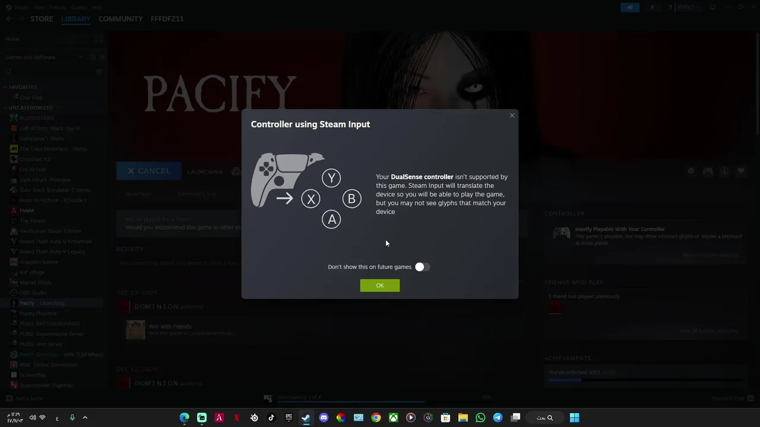The width and height of the screenshot is (760, 427).
Task: Open the STORE tab
Action: (x=42, y=19)
